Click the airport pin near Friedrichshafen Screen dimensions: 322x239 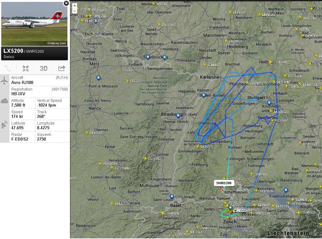tap(286, 190)
